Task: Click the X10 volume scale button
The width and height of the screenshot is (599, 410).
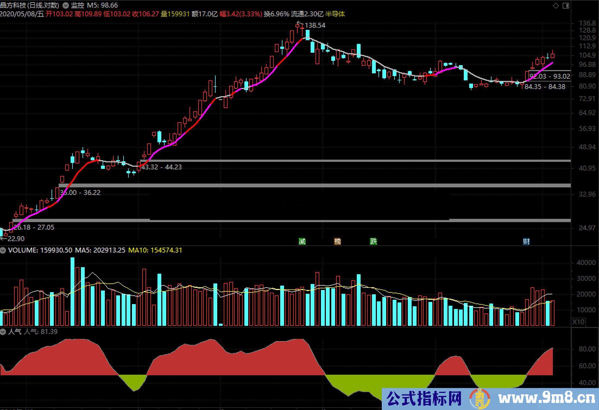Action: click(578, 322)
